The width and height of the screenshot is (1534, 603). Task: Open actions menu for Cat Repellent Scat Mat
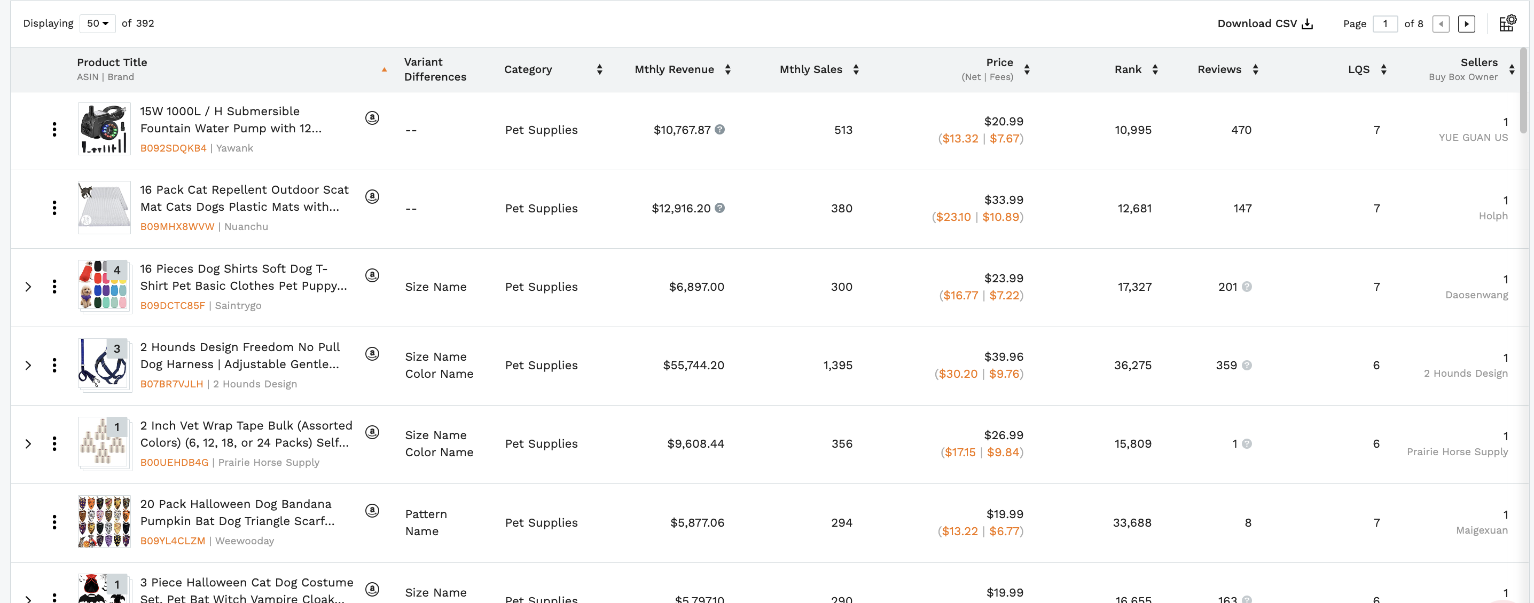coord(54,208)
